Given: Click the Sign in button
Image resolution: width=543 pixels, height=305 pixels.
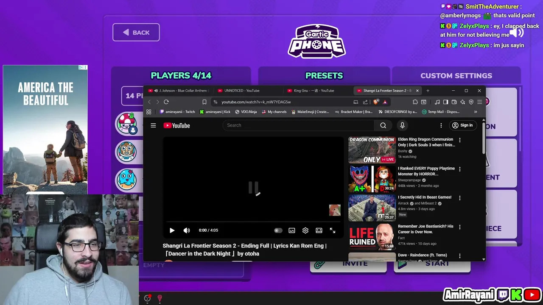Looking at the screenshot, I should coord(462,125).
